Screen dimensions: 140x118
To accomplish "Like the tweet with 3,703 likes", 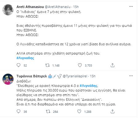I will (x=80, y=65).
